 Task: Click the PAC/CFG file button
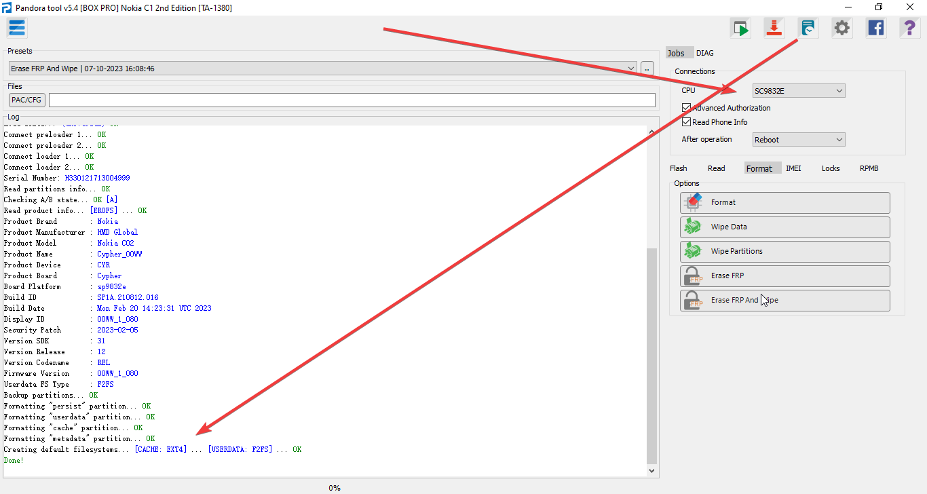click(26, 100)
